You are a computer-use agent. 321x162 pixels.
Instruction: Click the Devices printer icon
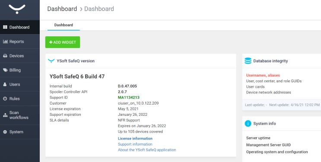pos(5,56)
